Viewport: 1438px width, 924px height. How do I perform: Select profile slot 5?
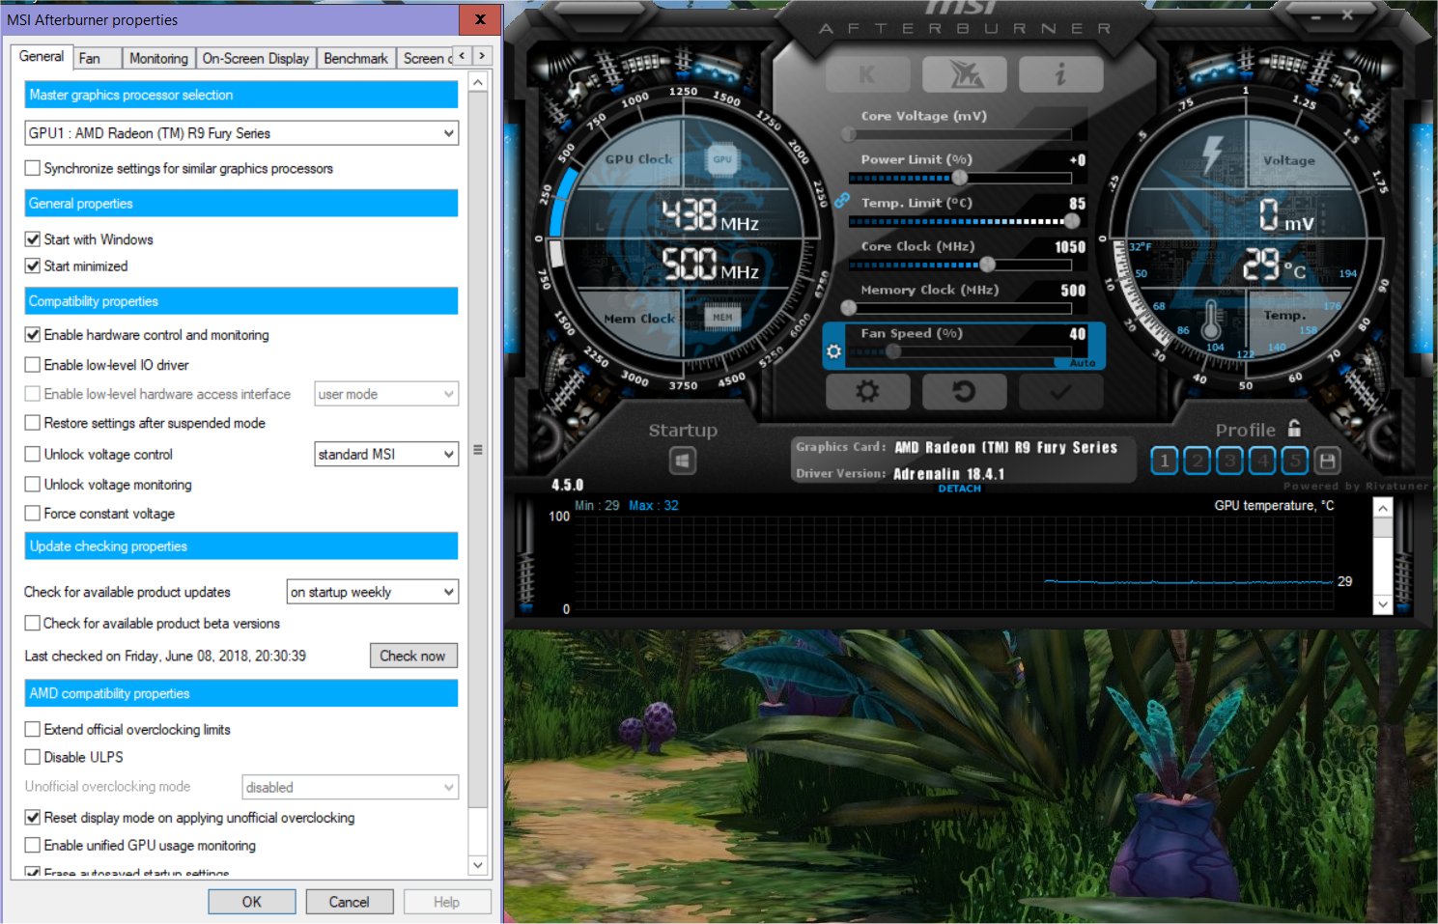[1295, 461]
